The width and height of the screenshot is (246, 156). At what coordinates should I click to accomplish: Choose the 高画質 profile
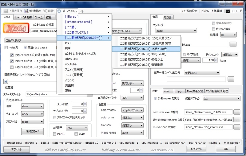coord(84,85)
